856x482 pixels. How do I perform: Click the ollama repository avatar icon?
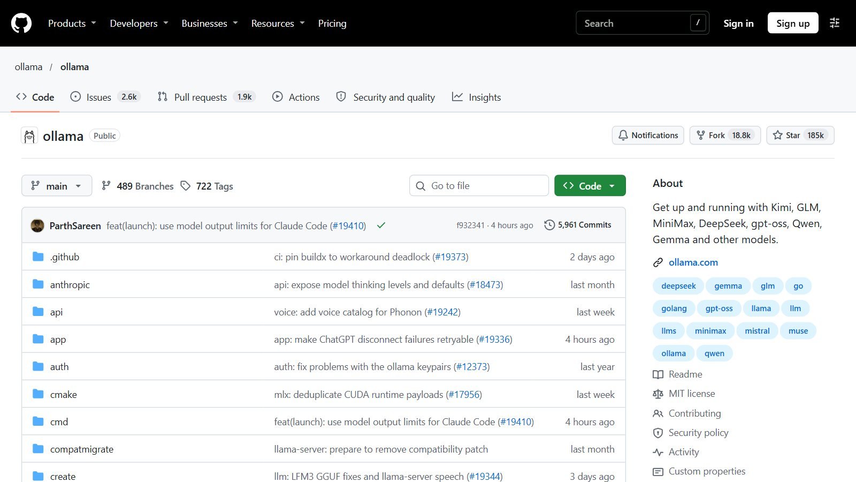click(x=29, y=136)
